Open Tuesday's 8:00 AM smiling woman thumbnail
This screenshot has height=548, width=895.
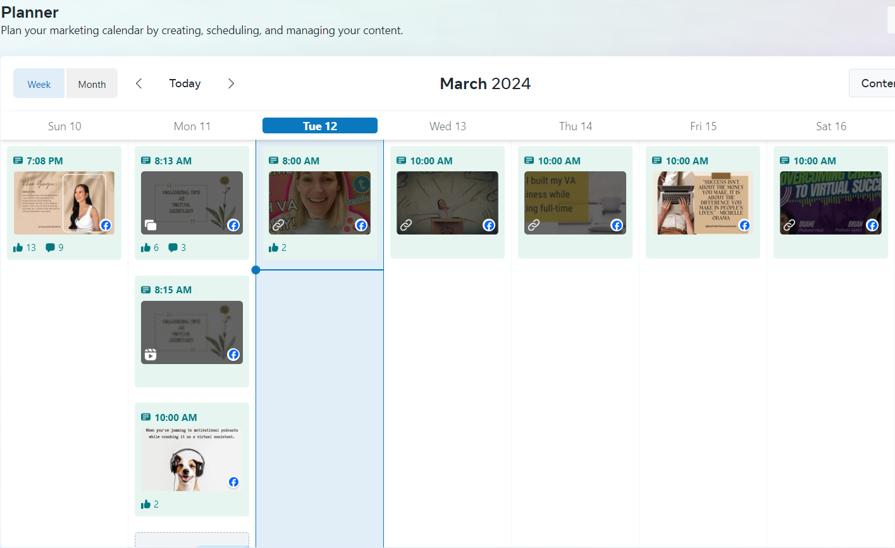[319, 203]
